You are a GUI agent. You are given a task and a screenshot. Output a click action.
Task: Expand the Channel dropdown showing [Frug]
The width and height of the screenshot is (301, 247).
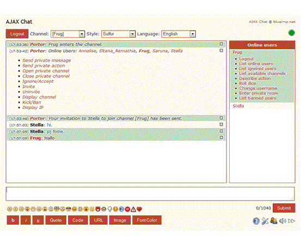tap(67, 34)
